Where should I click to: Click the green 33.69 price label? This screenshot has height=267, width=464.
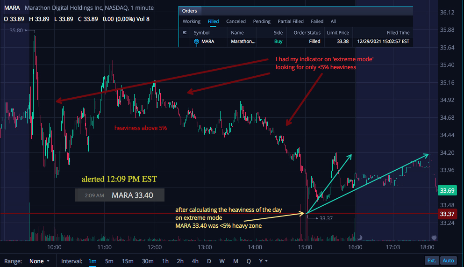(x=447, y=190)
